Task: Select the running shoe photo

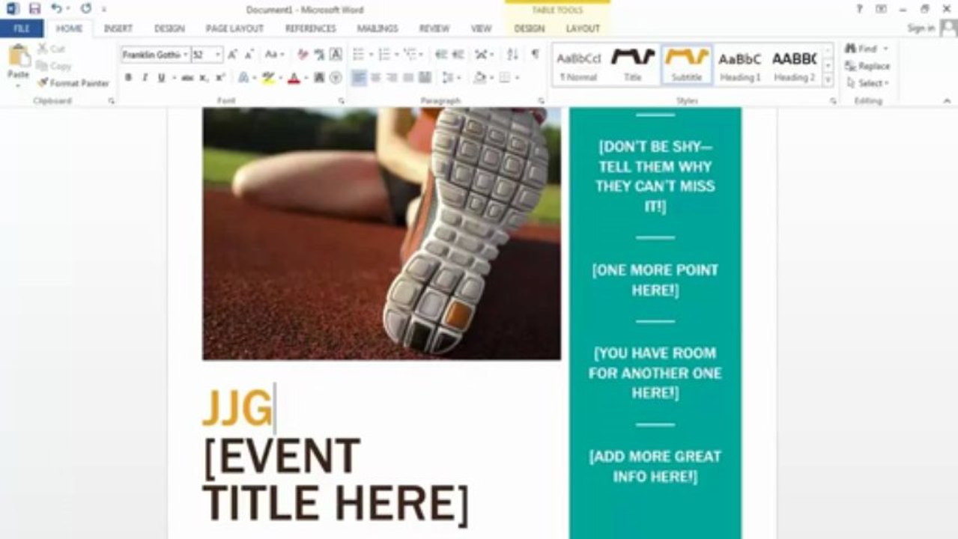Action: click(381, 234)
